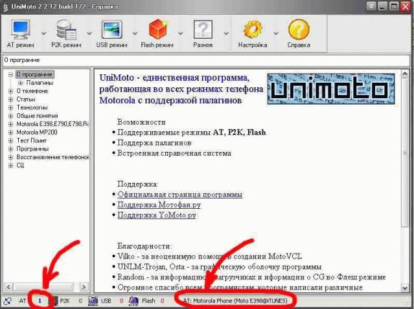Click the content scrollbar up arrow
Image resolution: width=414 pixels, height=309 pixels.
coord(405,74)
